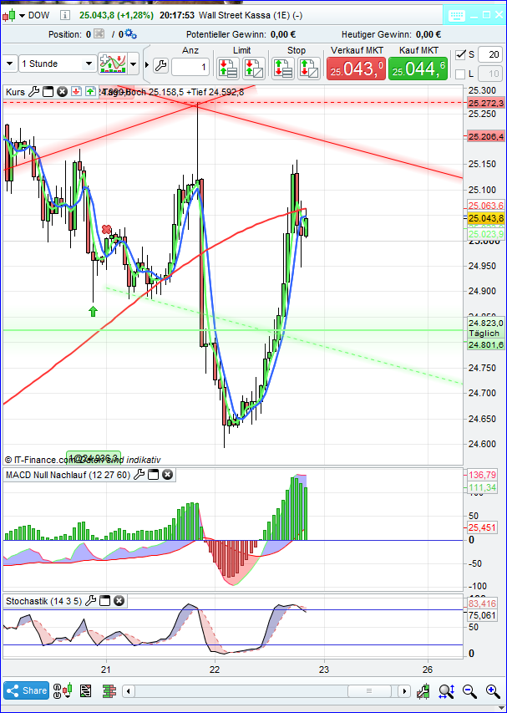The width and height of the screenshot is (507, 713).
Task: Click the close position icon next to Position 0
Action: click(99, 34)
